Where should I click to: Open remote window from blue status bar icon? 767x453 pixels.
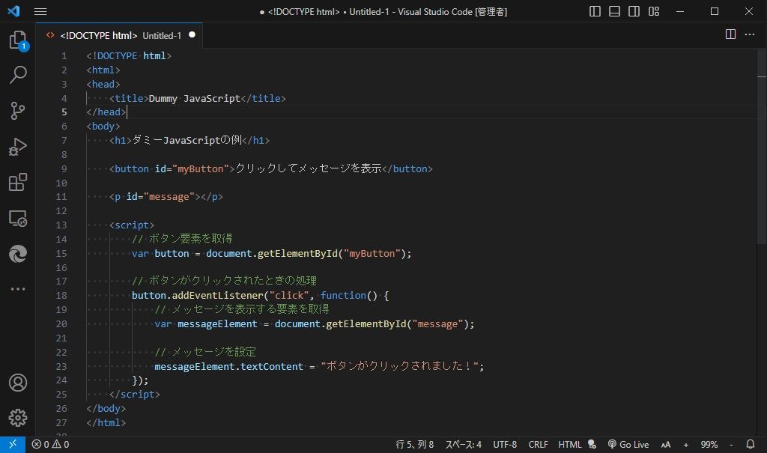tap(13, 444)
